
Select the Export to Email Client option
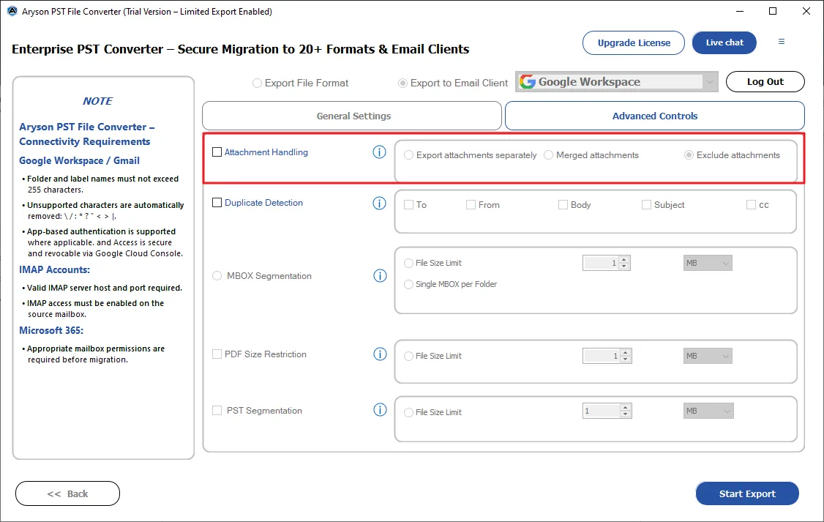pyautogui.click(x=402, y=83)
